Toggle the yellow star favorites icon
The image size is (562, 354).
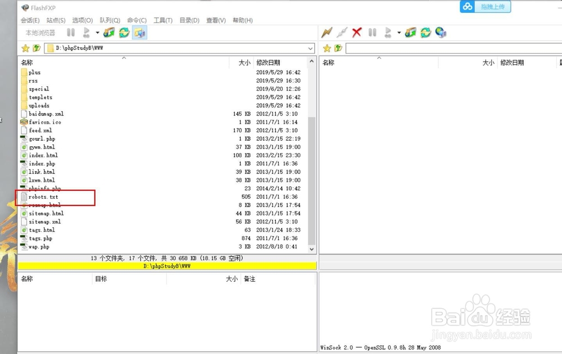coord(25,48)
